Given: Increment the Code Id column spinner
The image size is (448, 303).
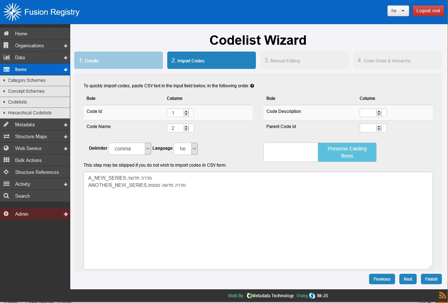Looking at the screenshot, I should pyautogui.click(x=186, y=111).
